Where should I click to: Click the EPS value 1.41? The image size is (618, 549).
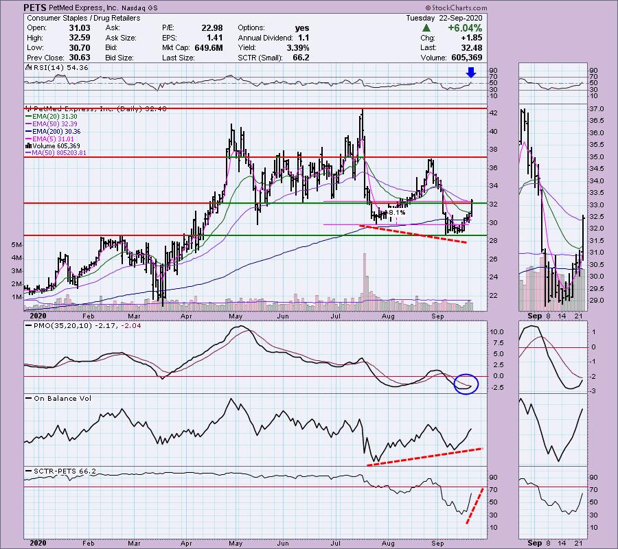[215, 38]
